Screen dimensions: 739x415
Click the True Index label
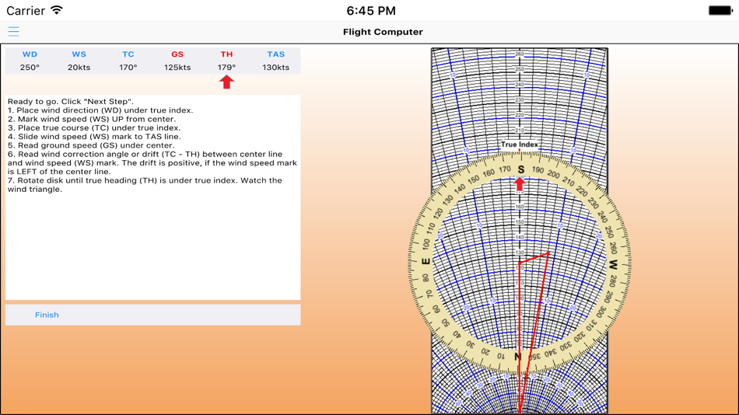520,144
